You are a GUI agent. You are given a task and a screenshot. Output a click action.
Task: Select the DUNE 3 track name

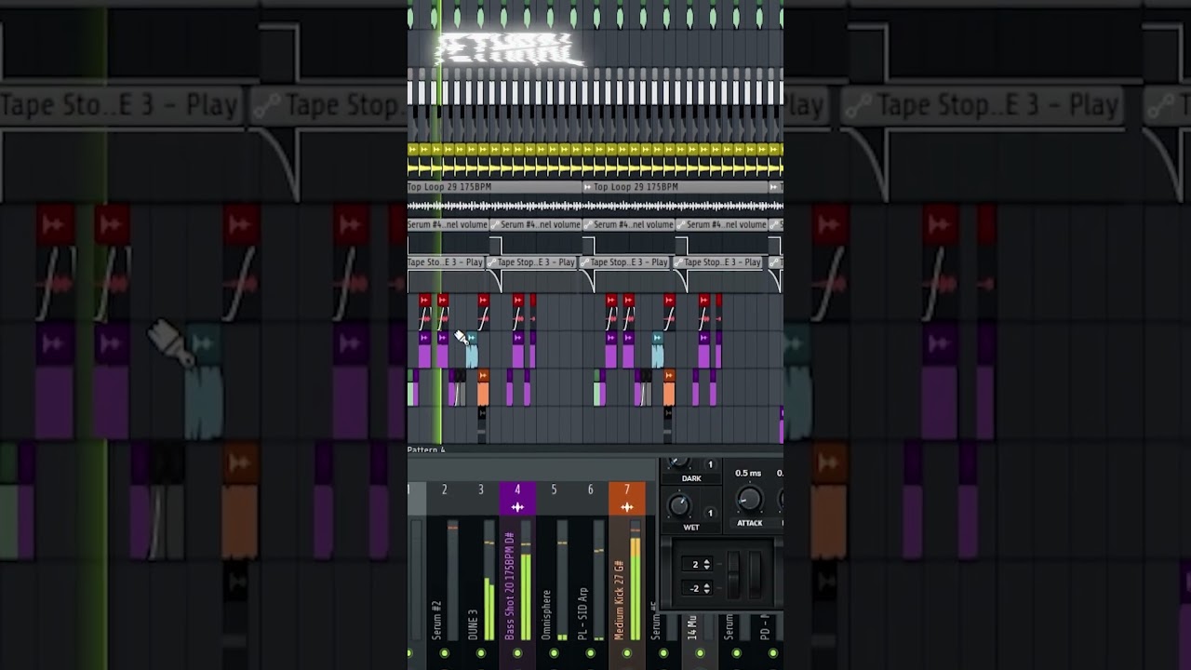tap(473, 624)
